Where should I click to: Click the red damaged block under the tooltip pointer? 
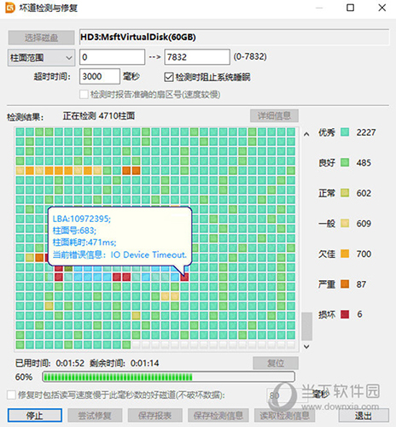pos(184,277)
